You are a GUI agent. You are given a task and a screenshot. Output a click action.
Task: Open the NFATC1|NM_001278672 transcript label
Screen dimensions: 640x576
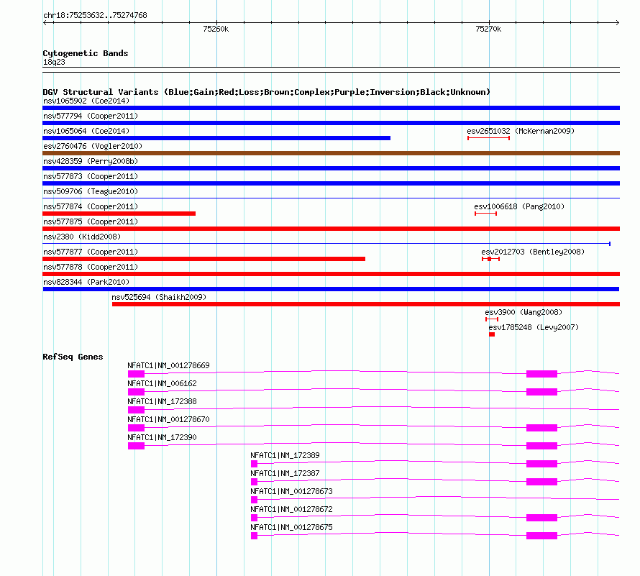[x=291, y=509]
